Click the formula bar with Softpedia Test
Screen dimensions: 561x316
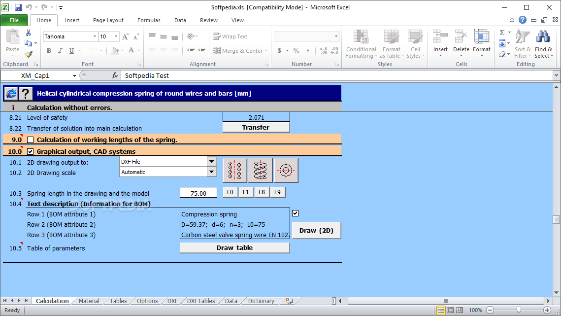pyautogui.click(x=337, y=75)
